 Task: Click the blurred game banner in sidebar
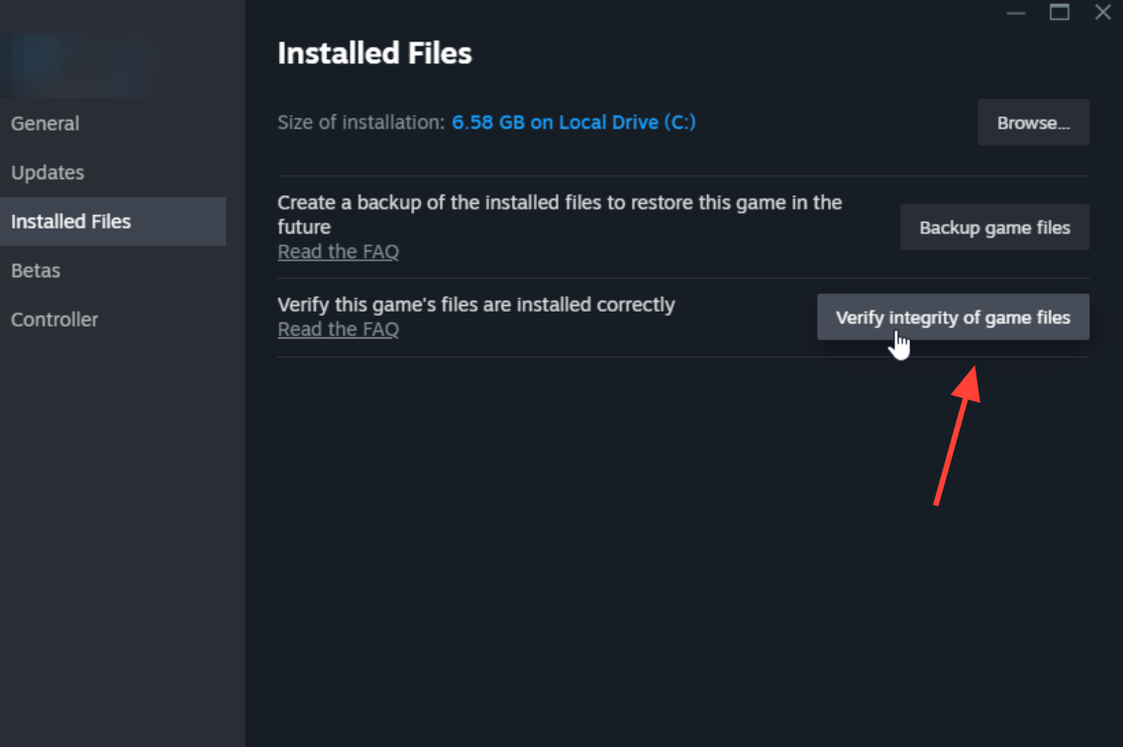[x=82, y=65]
